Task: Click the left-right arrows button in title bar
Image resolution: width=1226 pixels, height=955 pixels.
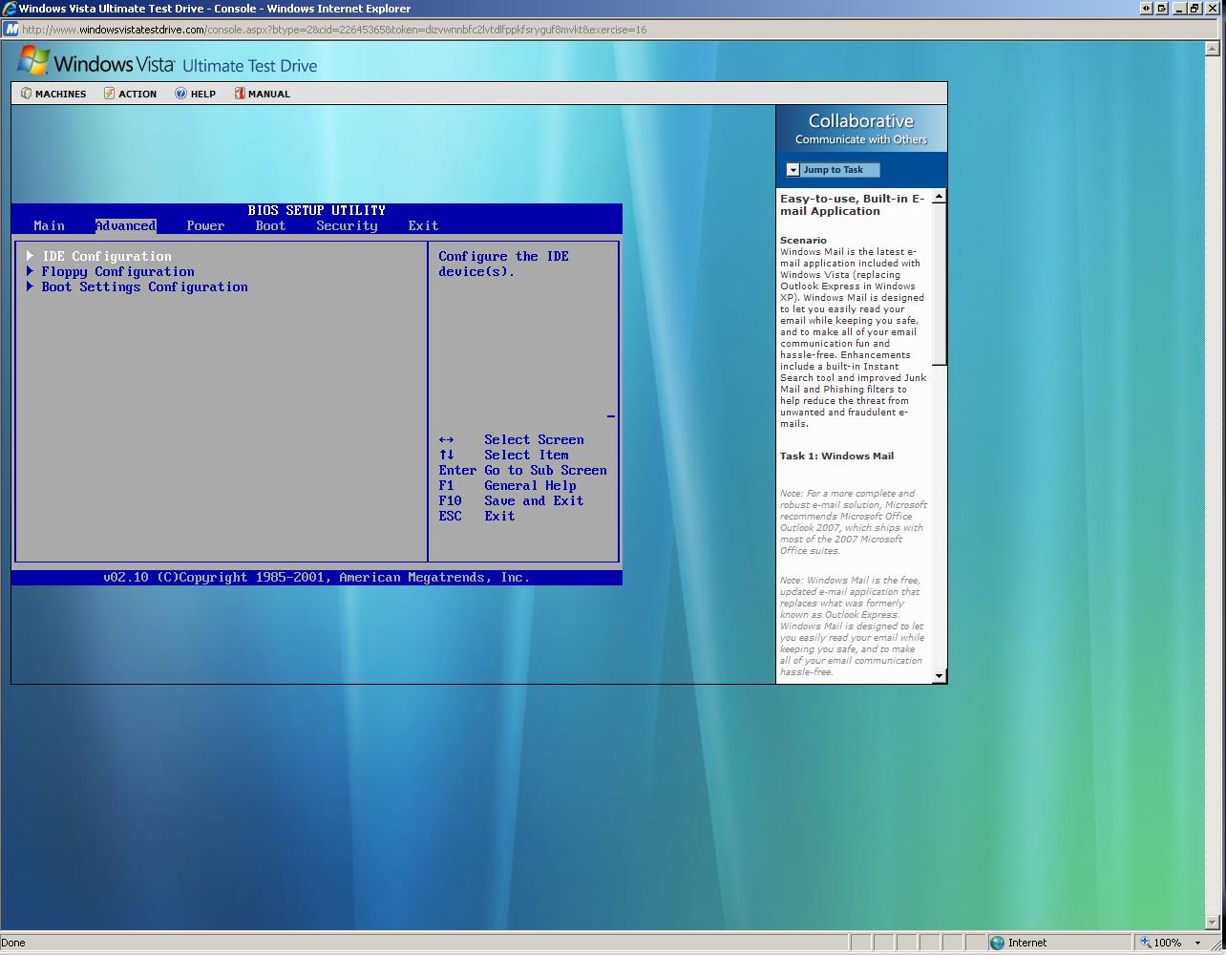Action: [x=1146, y=9]
